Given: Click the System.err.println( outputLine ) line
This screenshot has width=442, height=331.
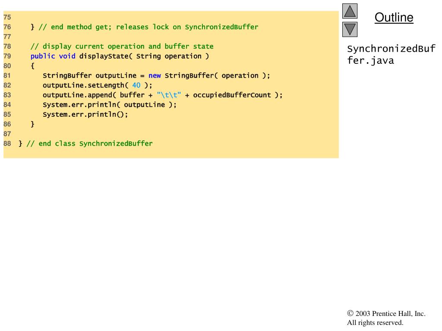Looking at the screenshot, I should pos(109,105).
